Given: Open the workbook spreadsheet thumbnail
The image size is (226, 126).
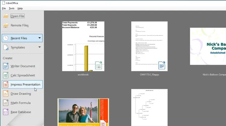Looking at the screenshot, I should pos(83,46).
